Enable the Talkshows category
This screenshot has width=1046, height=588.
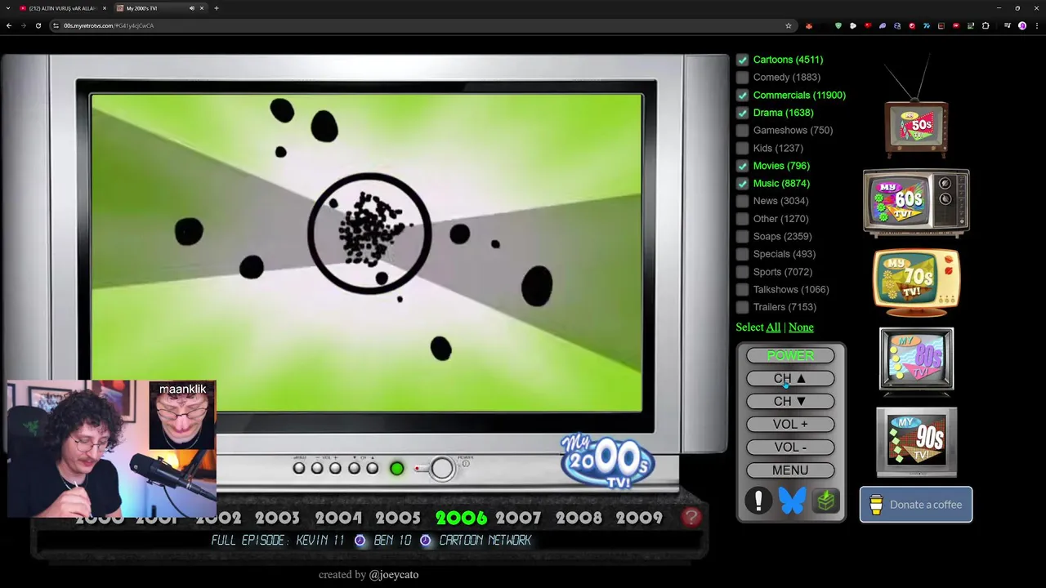tap(742, 289)
